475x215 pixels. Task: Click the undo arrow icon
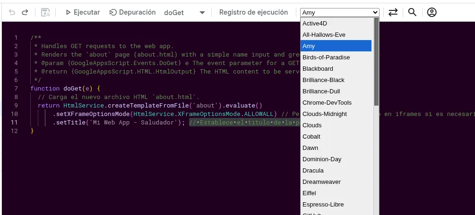coord(11,12)
